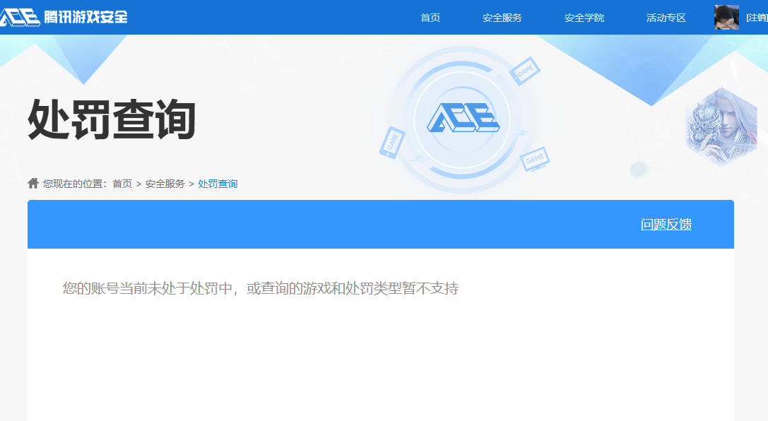This screenshot has height=421, width=768.
Task: Click 首页 in the breadcrumb path
Action: (x=122, y=183)
